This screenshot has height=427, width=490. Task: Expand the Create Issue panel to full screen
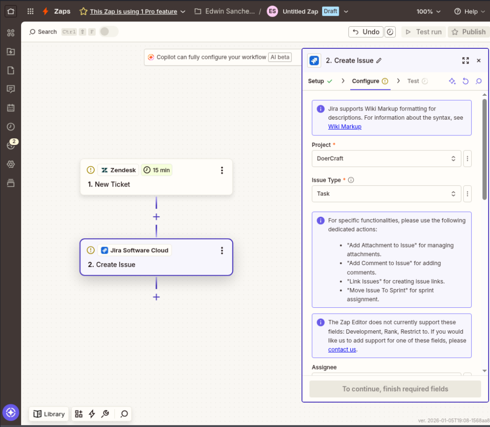tap(465, 61)
